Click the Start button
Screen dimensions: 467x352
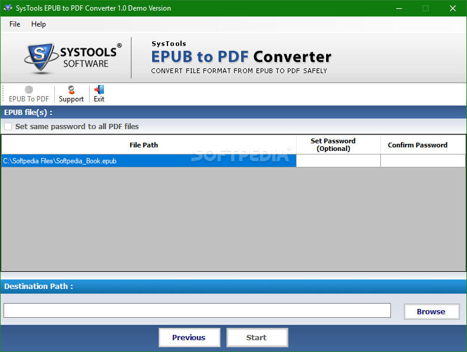coord(257,337)
